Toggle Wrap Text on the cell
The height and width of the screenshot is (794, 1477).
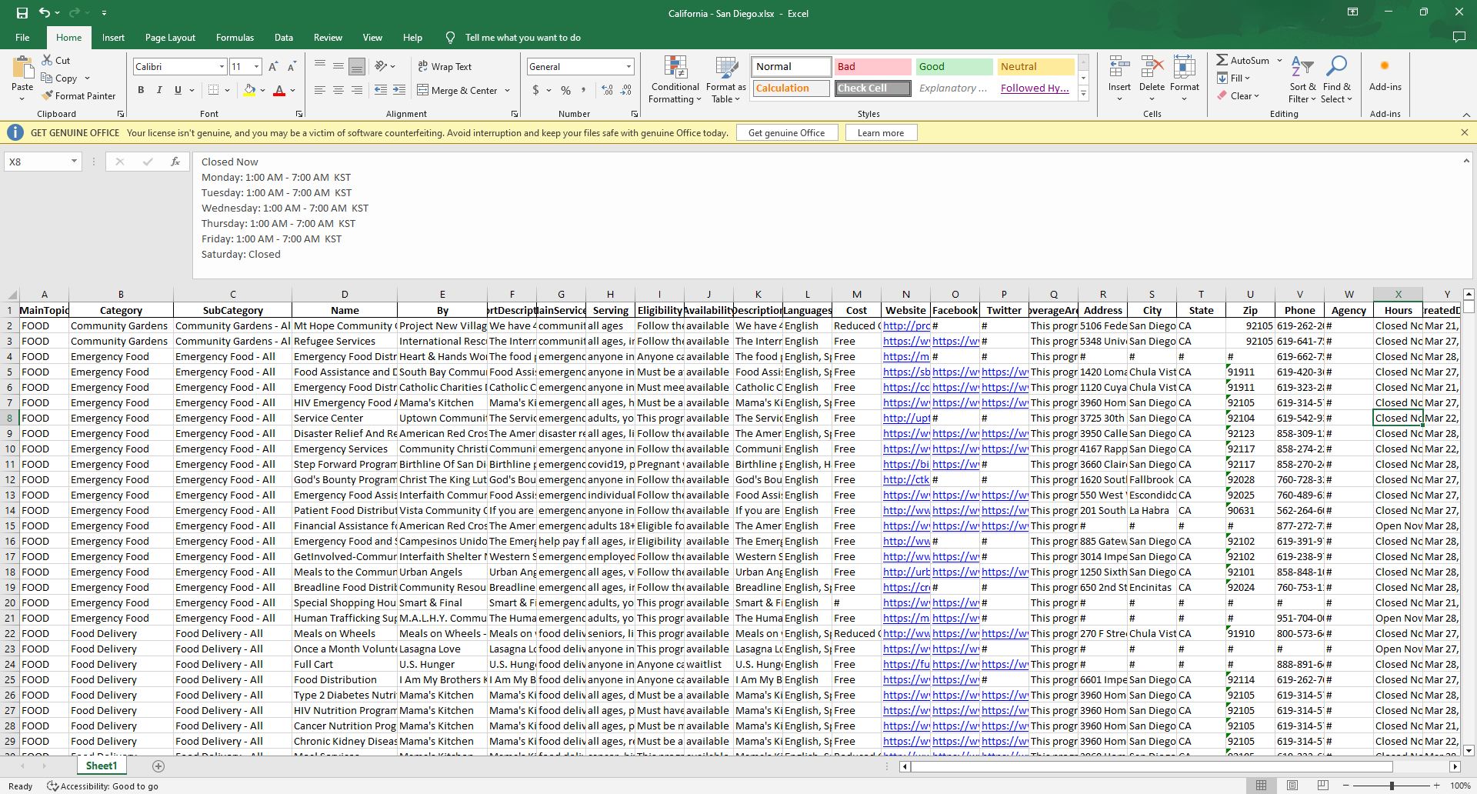click(x=445, y=67)
